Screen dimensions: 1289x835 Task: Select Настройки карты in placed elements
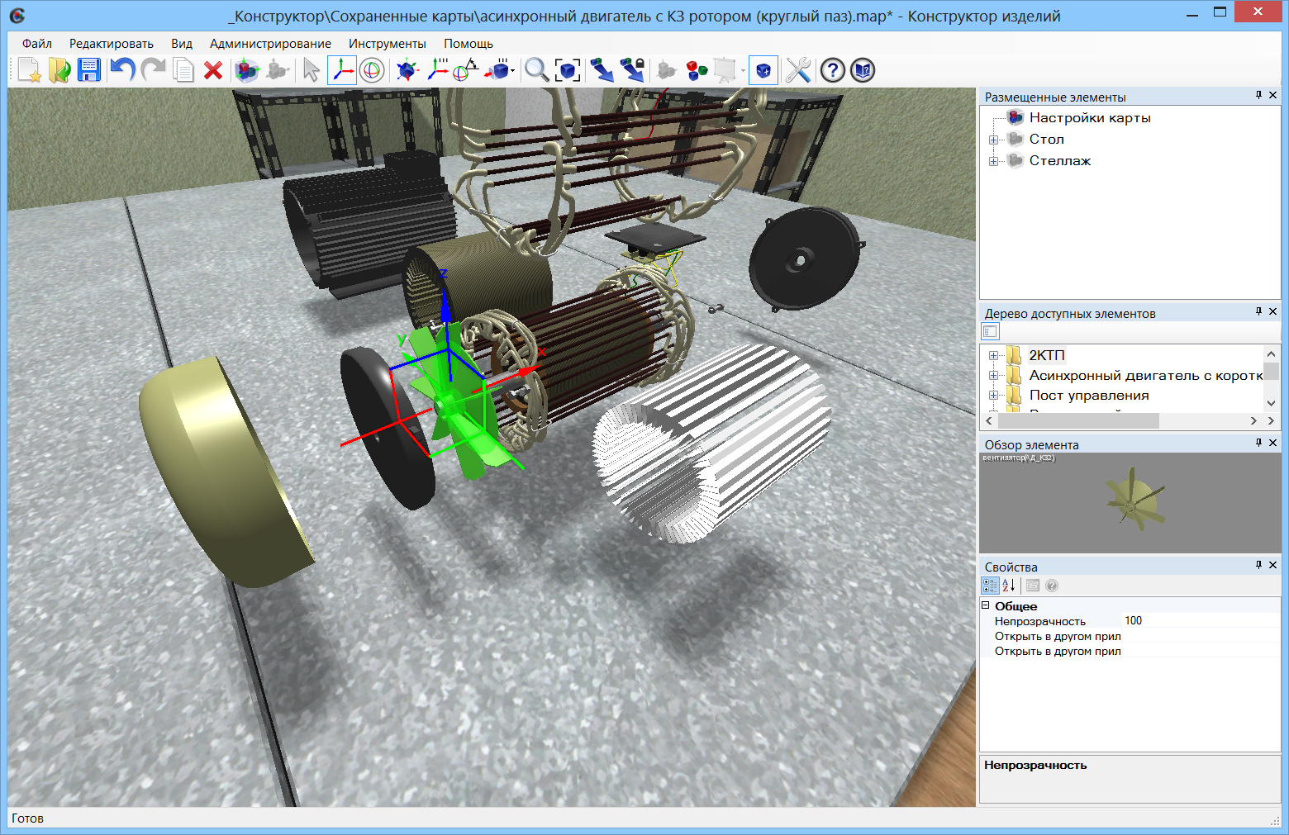[x=1089, y=118]
